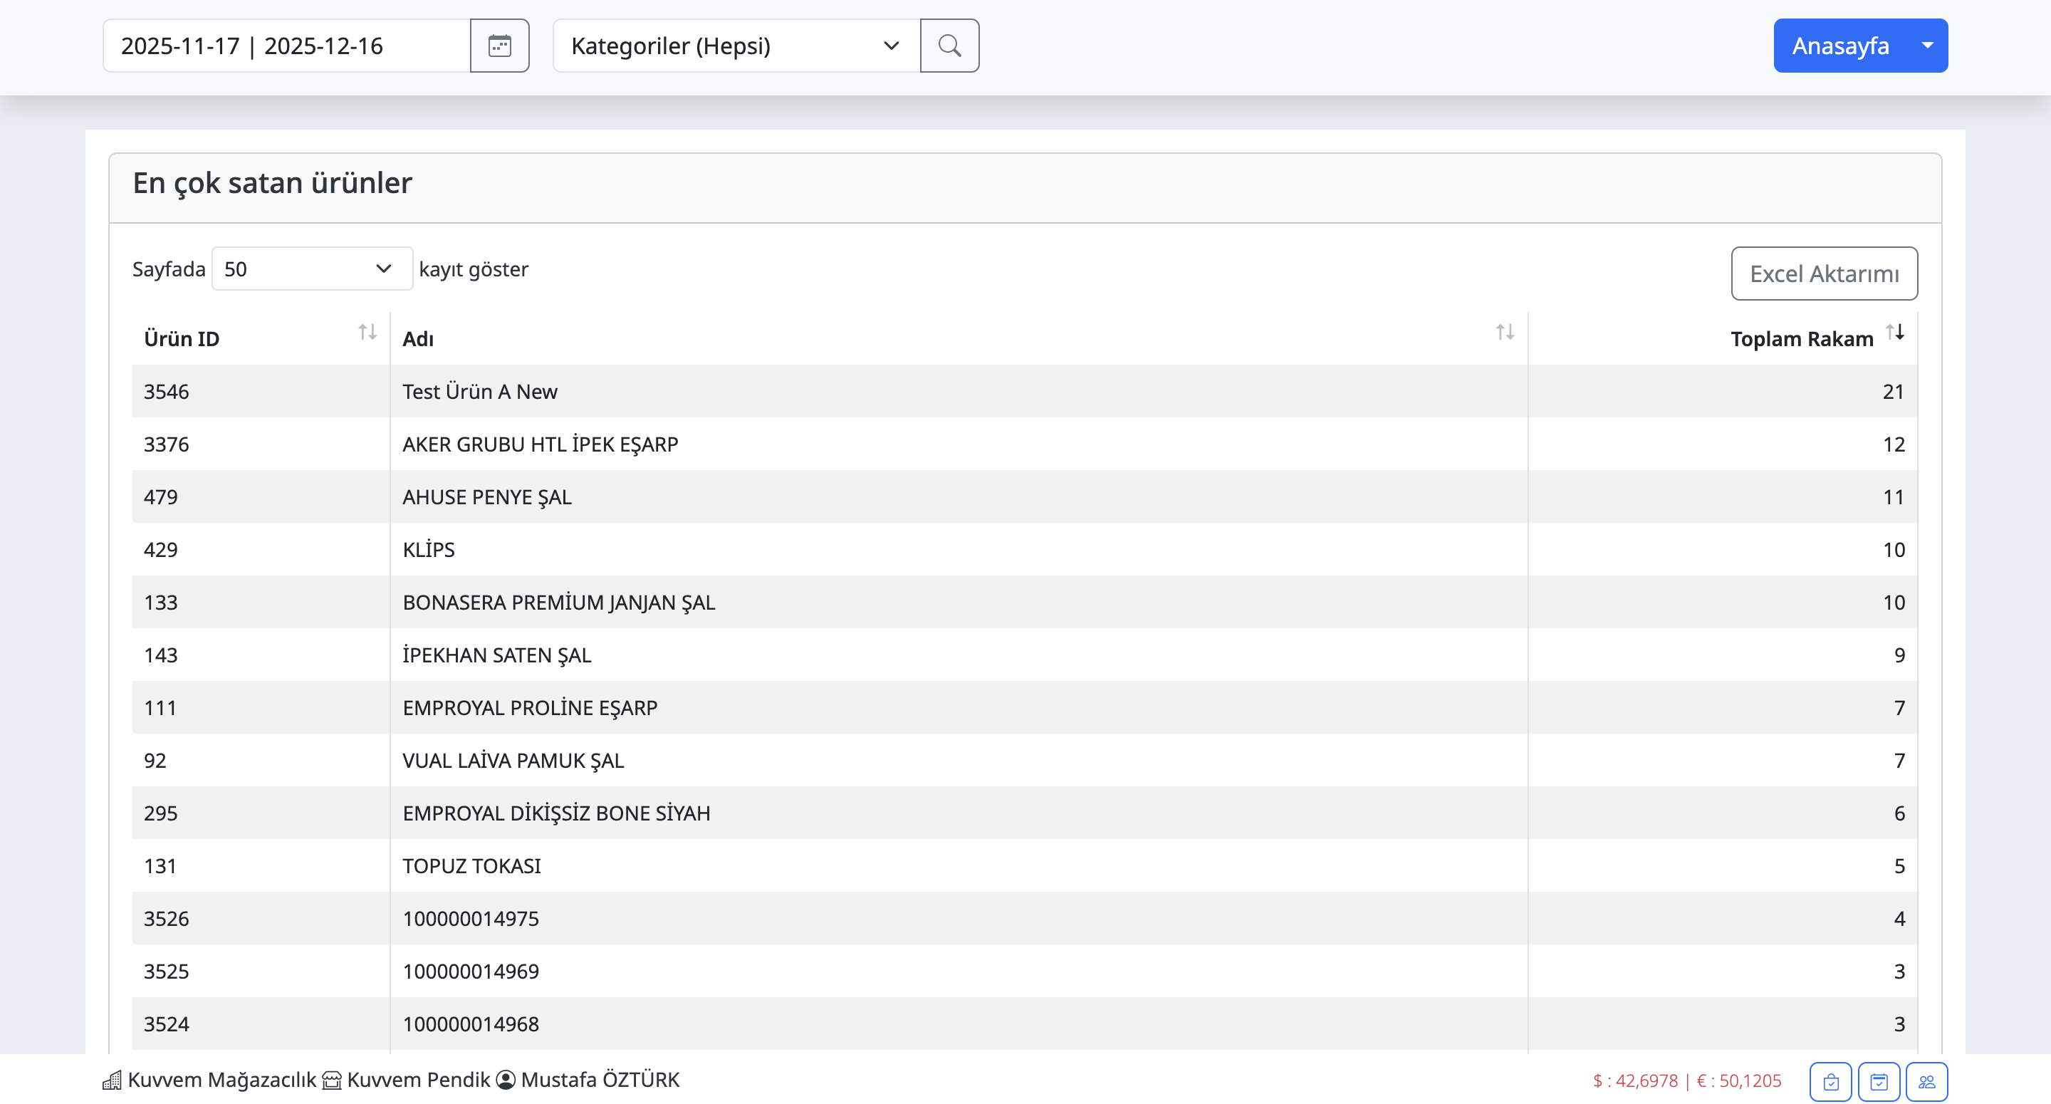The width and height of the screenshot is (2051, 1104).
Task: Click the shopping bag check icon
Action: click(x=1830, y=1081)
